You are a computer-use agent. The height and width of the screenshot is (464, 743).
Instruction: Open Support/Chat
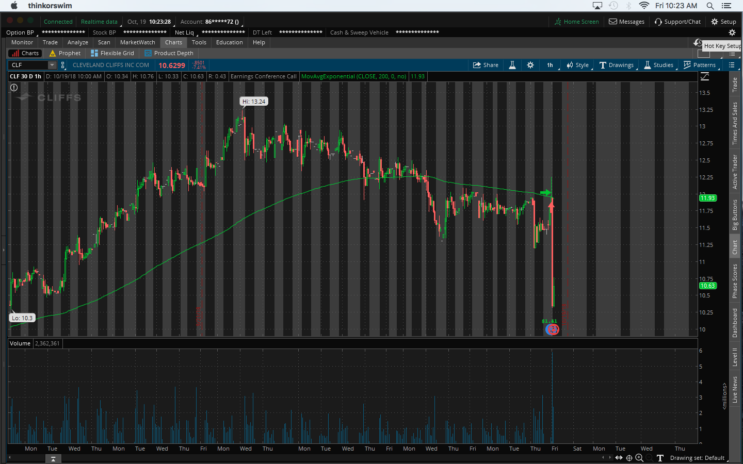(678, 22)
